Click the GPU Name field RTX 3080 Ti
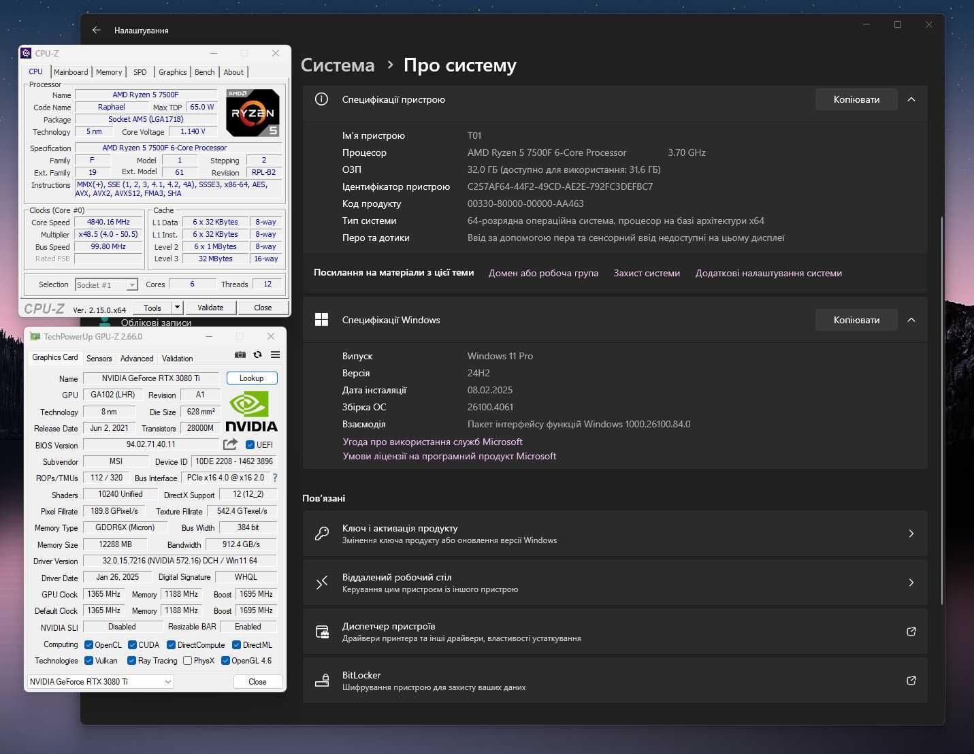Viewport: 974px width, 754px height. (151, 378)
